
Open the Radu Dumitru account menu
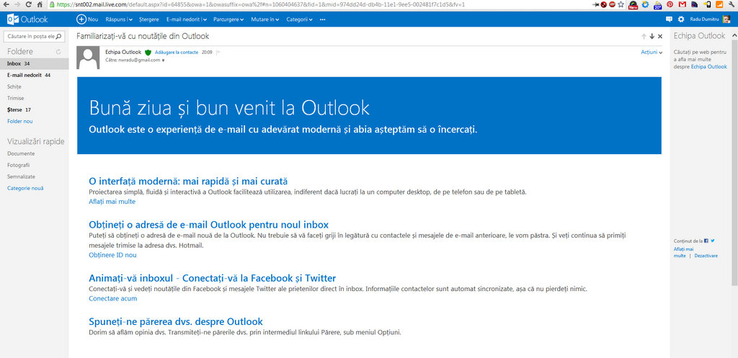(x=704, y=19)
